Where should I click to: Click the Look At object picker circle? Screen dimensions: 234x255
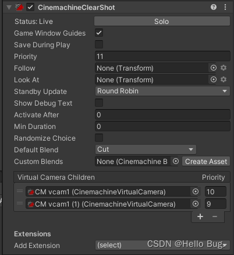pos(214,79)
